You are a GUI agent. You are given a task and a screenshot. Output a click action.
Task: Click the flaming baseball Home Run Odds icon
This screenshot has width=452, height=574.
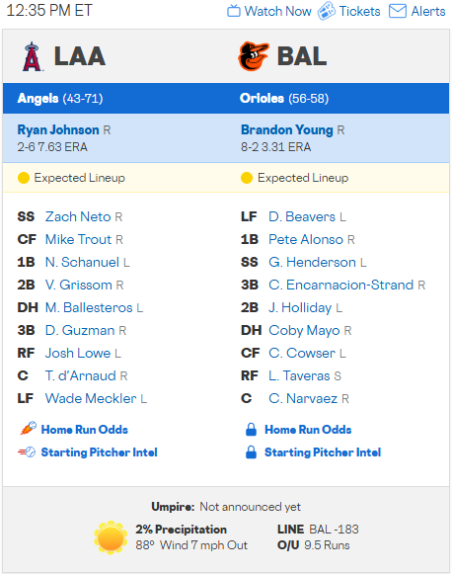pos(28,429)
